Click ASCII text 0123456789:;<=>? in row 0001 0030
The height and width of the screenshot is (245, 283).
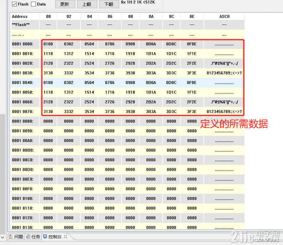tap(224, 73)
